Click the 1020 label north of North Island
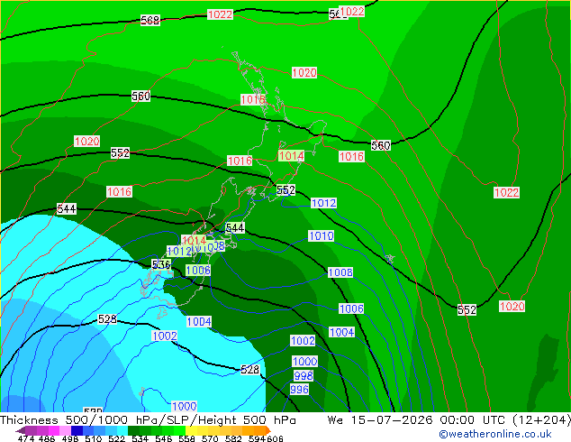The height and width of the screenshot is (442, 571). coord(304,72)
